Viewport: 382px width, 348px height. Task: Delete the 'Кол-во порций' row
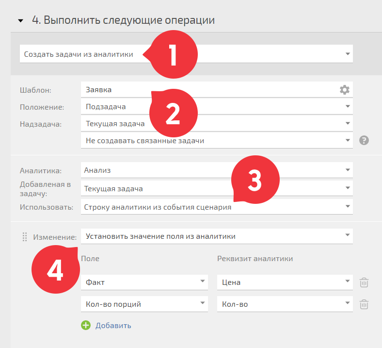364,304
